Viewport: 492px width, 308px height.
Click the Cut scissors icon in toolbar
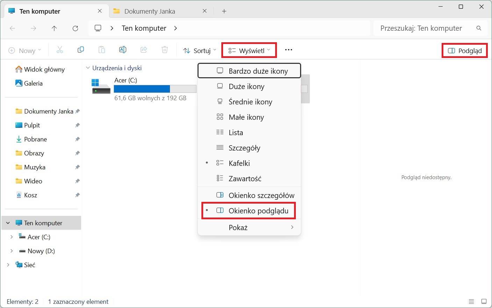(60, 50)
